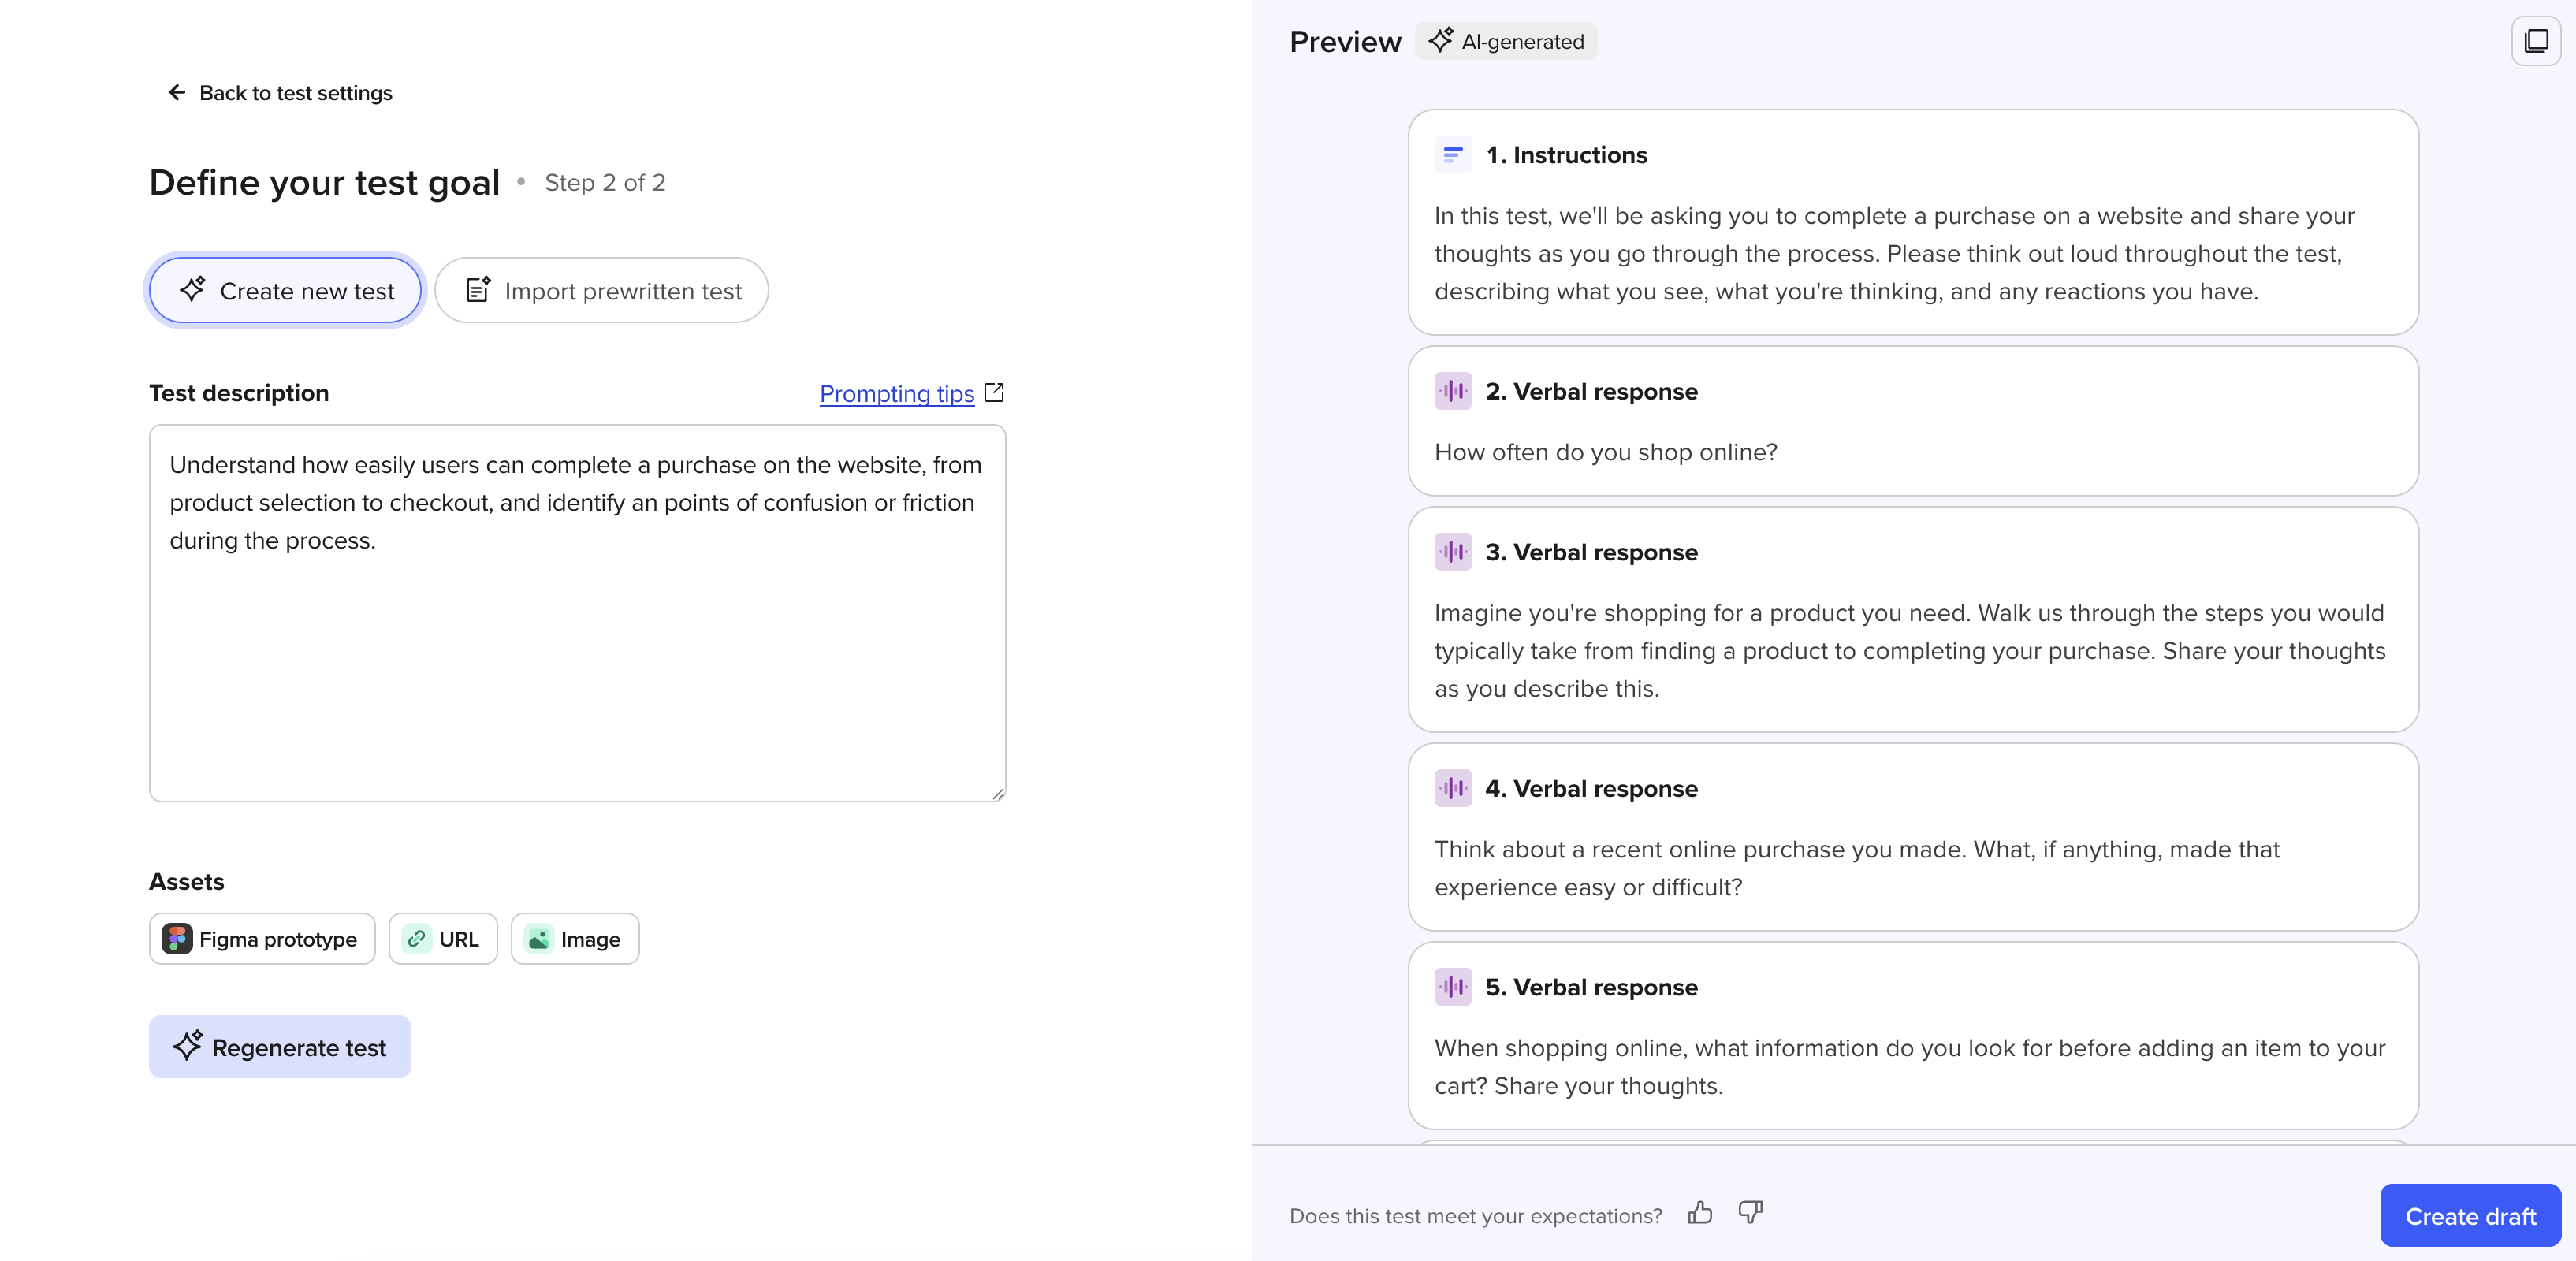
Task: Click the back arrow icon
Action: coord(177,93)
